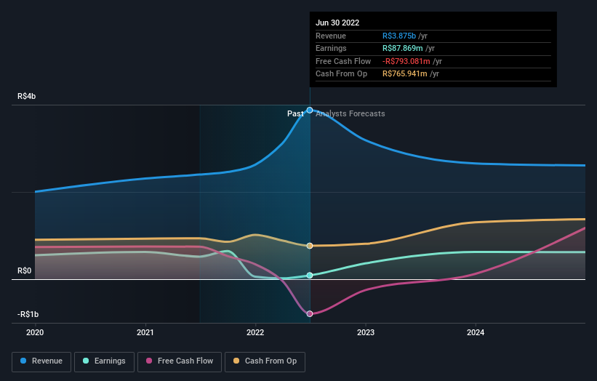This screenshot has height=381, width=597.
Task: Click the Revenue row label in tooltip
Action: [x=330, y=36]
